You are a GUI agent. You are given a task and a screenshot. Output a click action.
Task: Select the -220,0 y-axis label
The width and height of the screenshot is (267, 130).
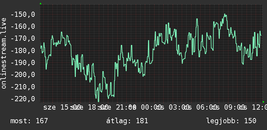[23, 99]
